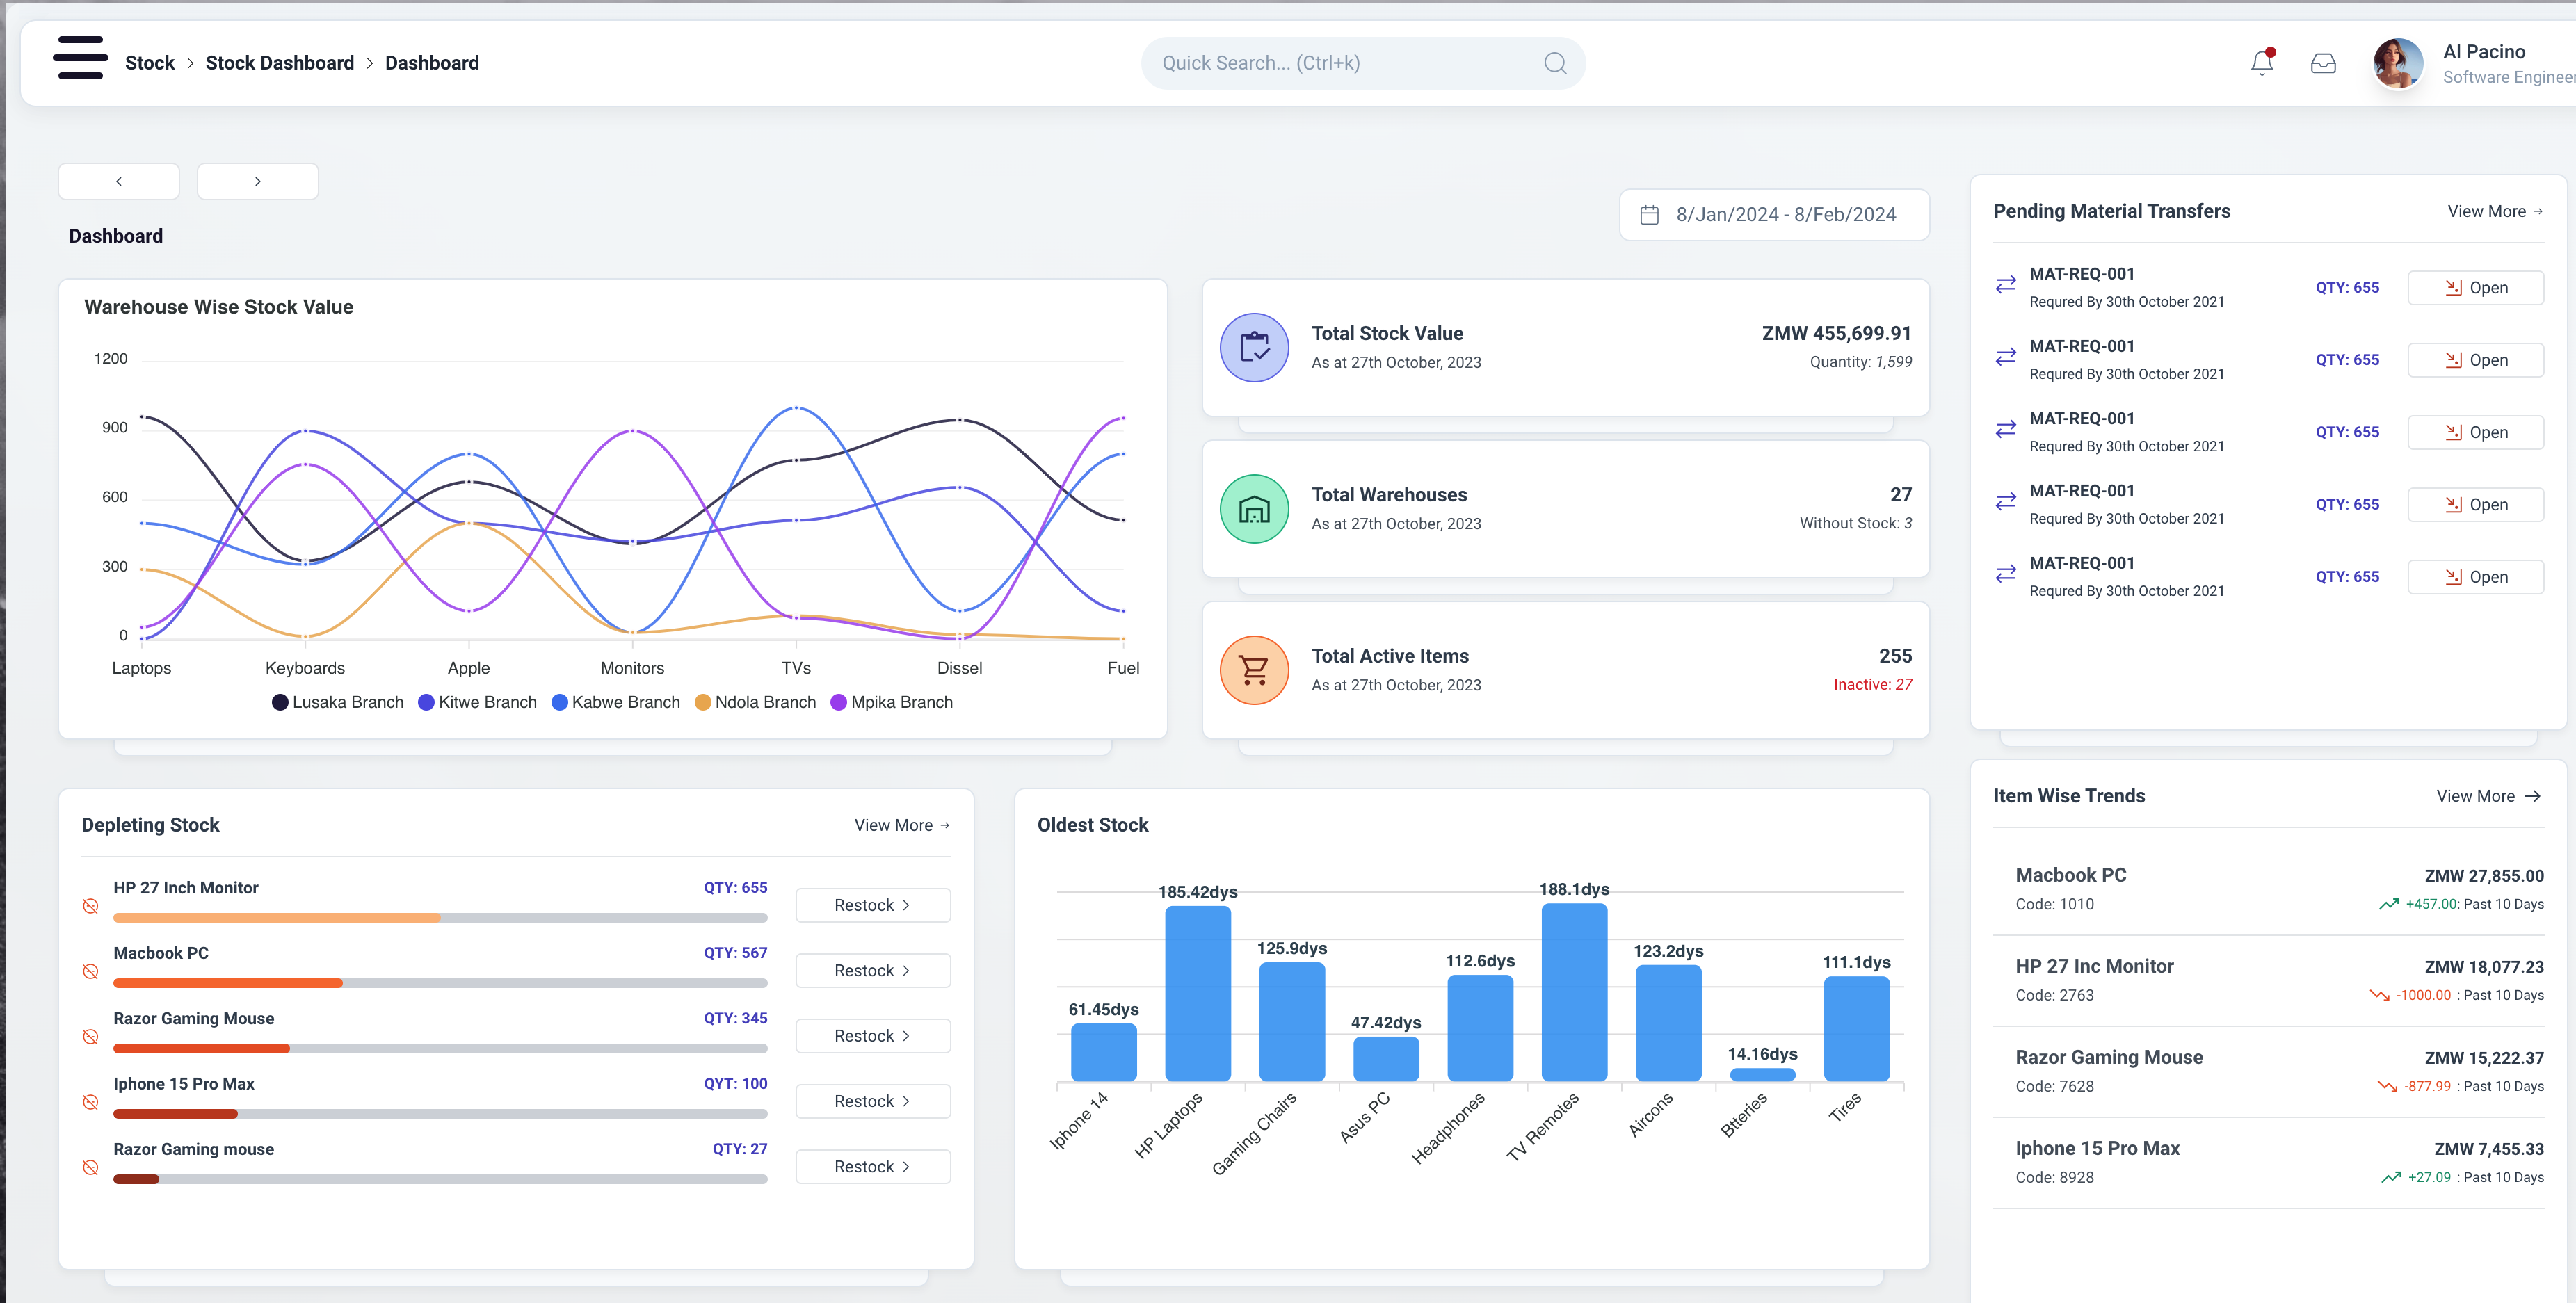The height and width of the screenshot is (1303, 2576).
Task: Open the inbox tray icon
Action: tap(2322, 64)
